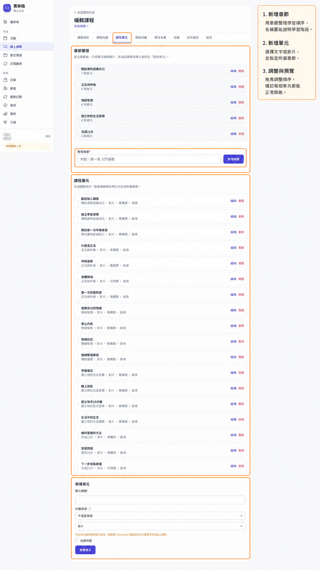Delete the 建立學習習慣 unit
Image resolution: width=320 pixels, height=570 pixels.
pos(241,216)
